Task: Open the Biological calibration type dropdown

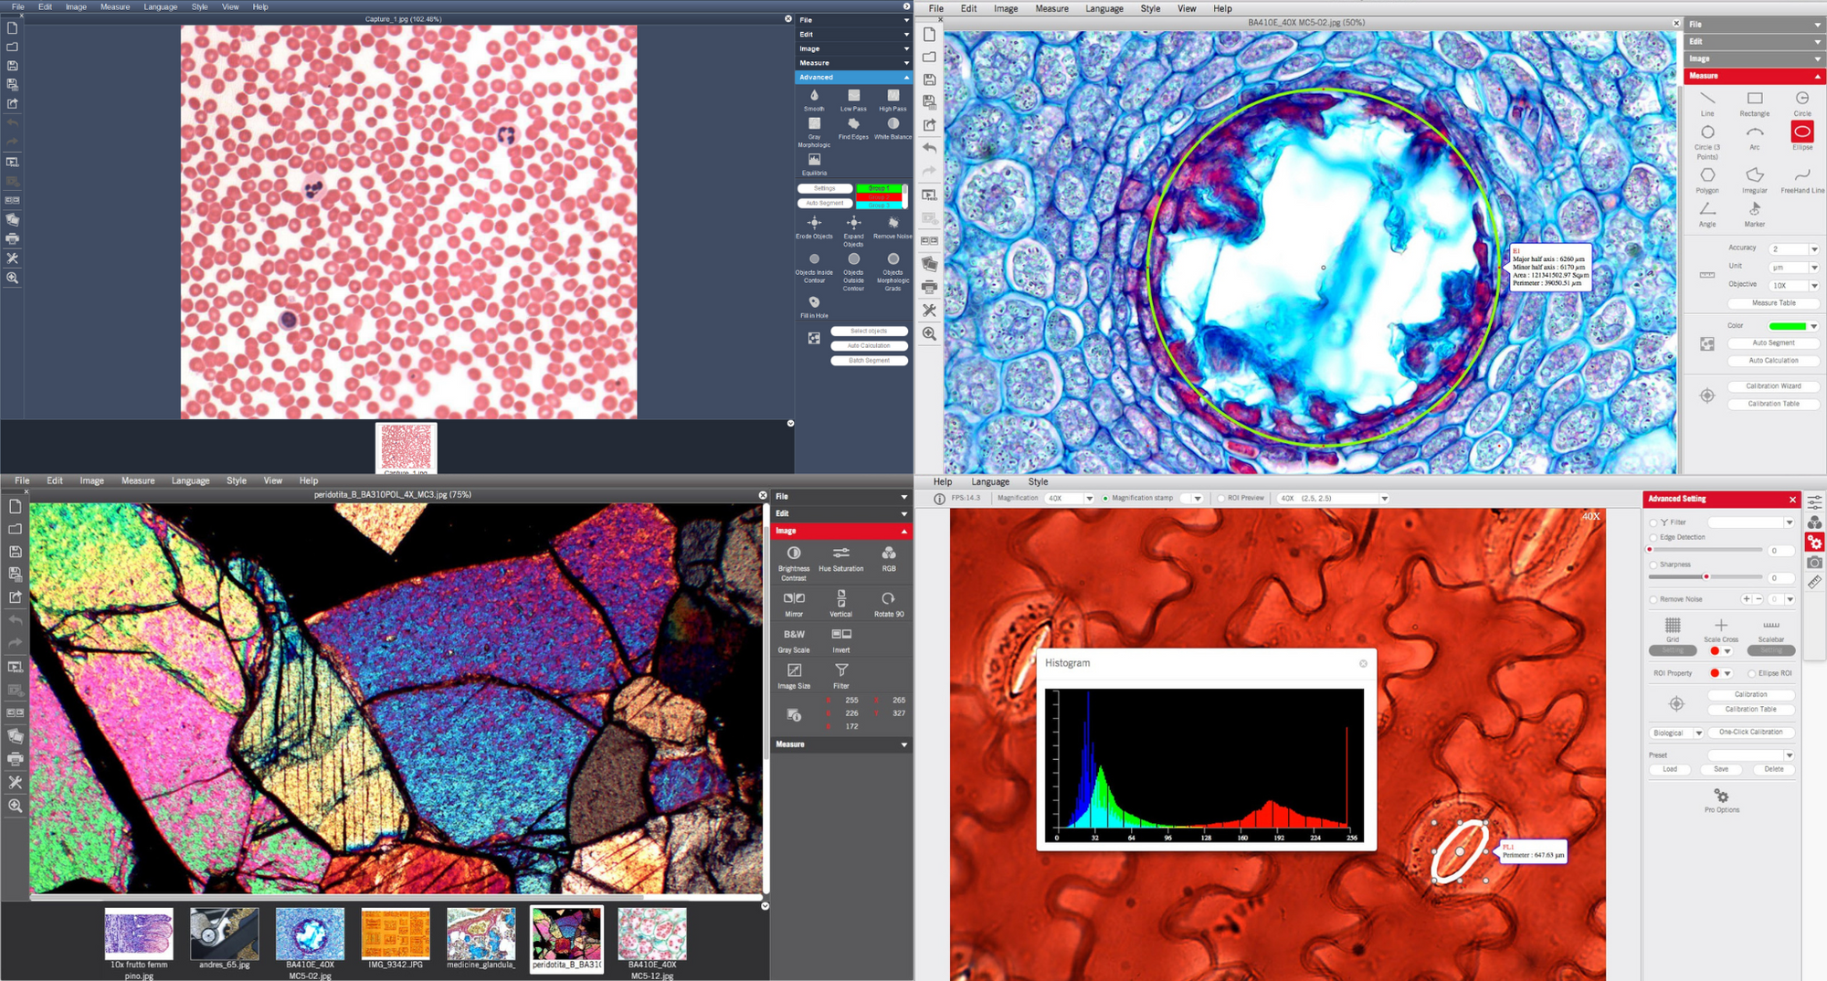Action: (x=1675, y=732)
